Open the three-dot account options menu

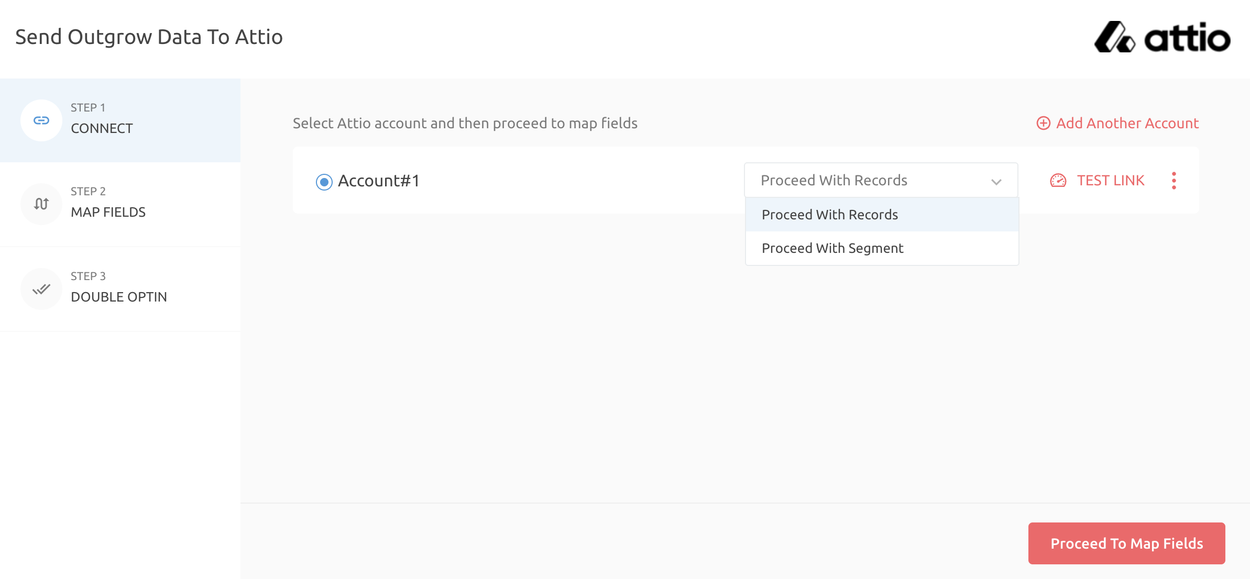[1174, 181]
